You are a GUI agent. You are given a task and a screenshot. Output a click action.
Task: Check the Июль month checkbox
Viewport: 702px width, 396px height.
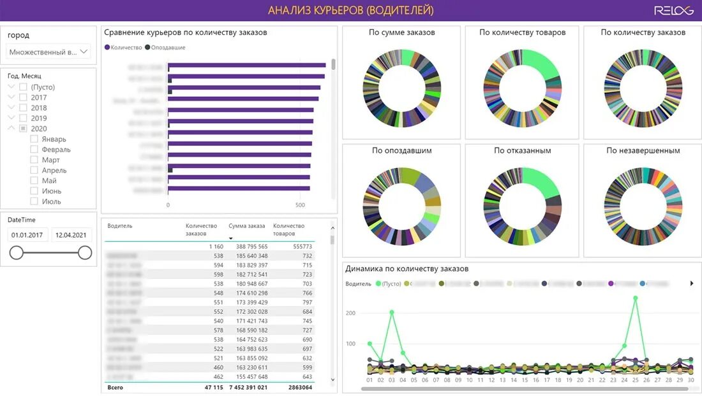[x=34, y=201]
